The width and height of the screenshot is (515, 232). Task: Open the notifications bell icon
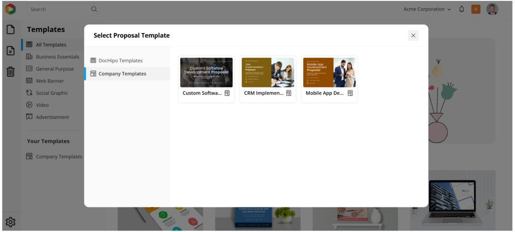click(x=462, y=9)
